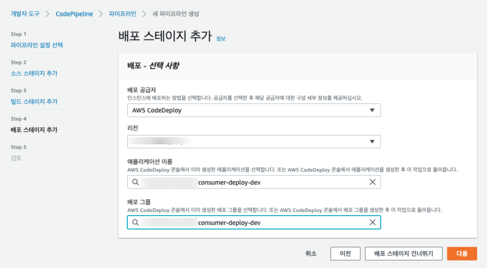487x268 pixels.
Task: Go to 개발자 도구 breadcrumb
Action: 25,13
